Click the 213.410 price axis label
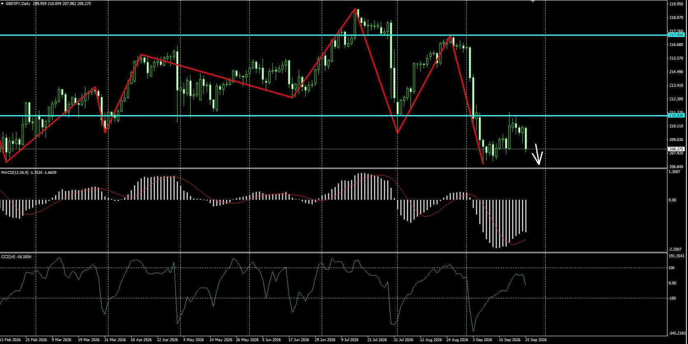Screen dimensions: 688x344 pyautogui.click(x=676, y=85)
